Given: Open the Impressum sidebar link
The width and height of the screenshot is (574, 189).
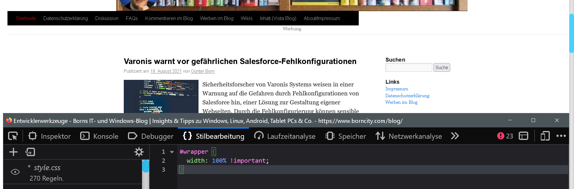Looking at the screenshot, I should click(397, 89).
